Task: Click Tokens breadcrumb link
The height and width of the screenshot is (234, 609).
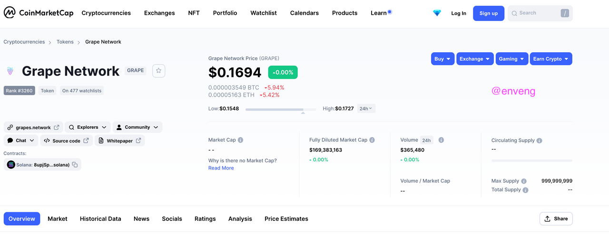Action: coord(65,42)
